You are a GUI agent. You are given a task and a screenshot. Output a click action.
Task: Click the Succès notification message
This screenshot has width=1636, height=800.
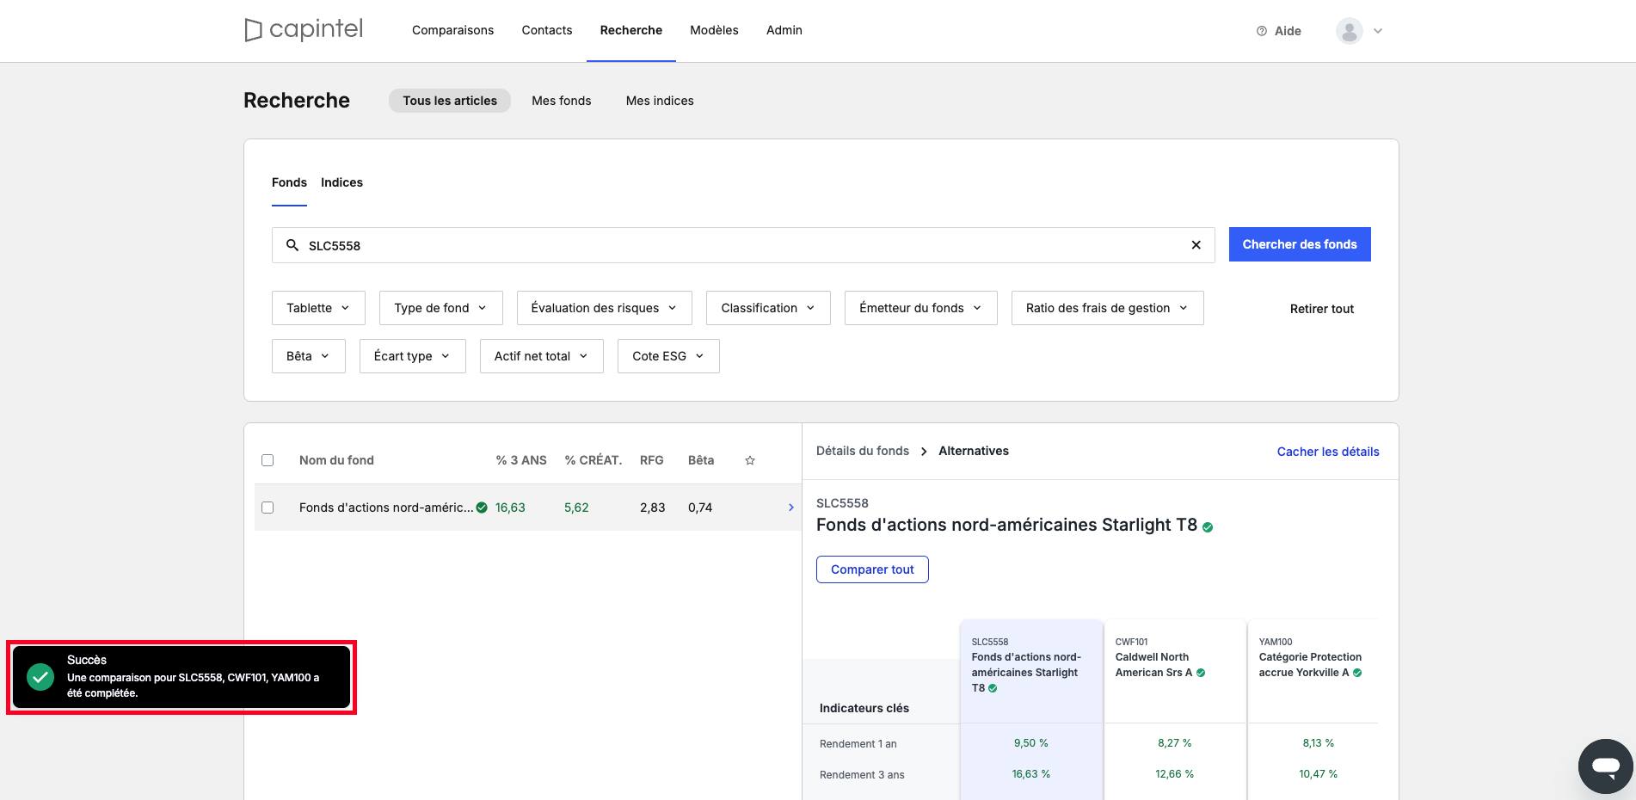[x=181, y=677]
